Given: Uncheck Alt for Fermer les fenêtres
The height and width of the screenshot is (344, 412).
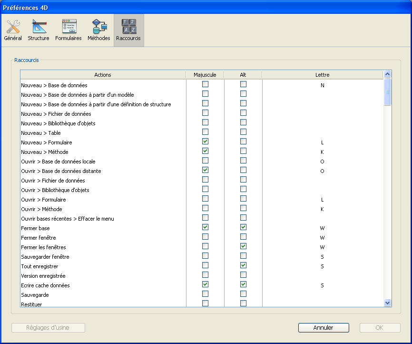Looking at the screenshot, I should pyautogui.click(x=243, y=246).
